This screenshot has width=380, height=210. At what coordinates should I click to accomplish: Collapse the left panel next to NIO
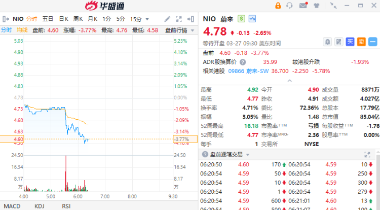(x=6, y=19)
